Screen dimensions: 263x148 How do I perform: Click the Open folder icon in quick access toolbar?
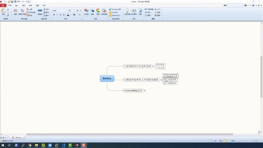9,2
